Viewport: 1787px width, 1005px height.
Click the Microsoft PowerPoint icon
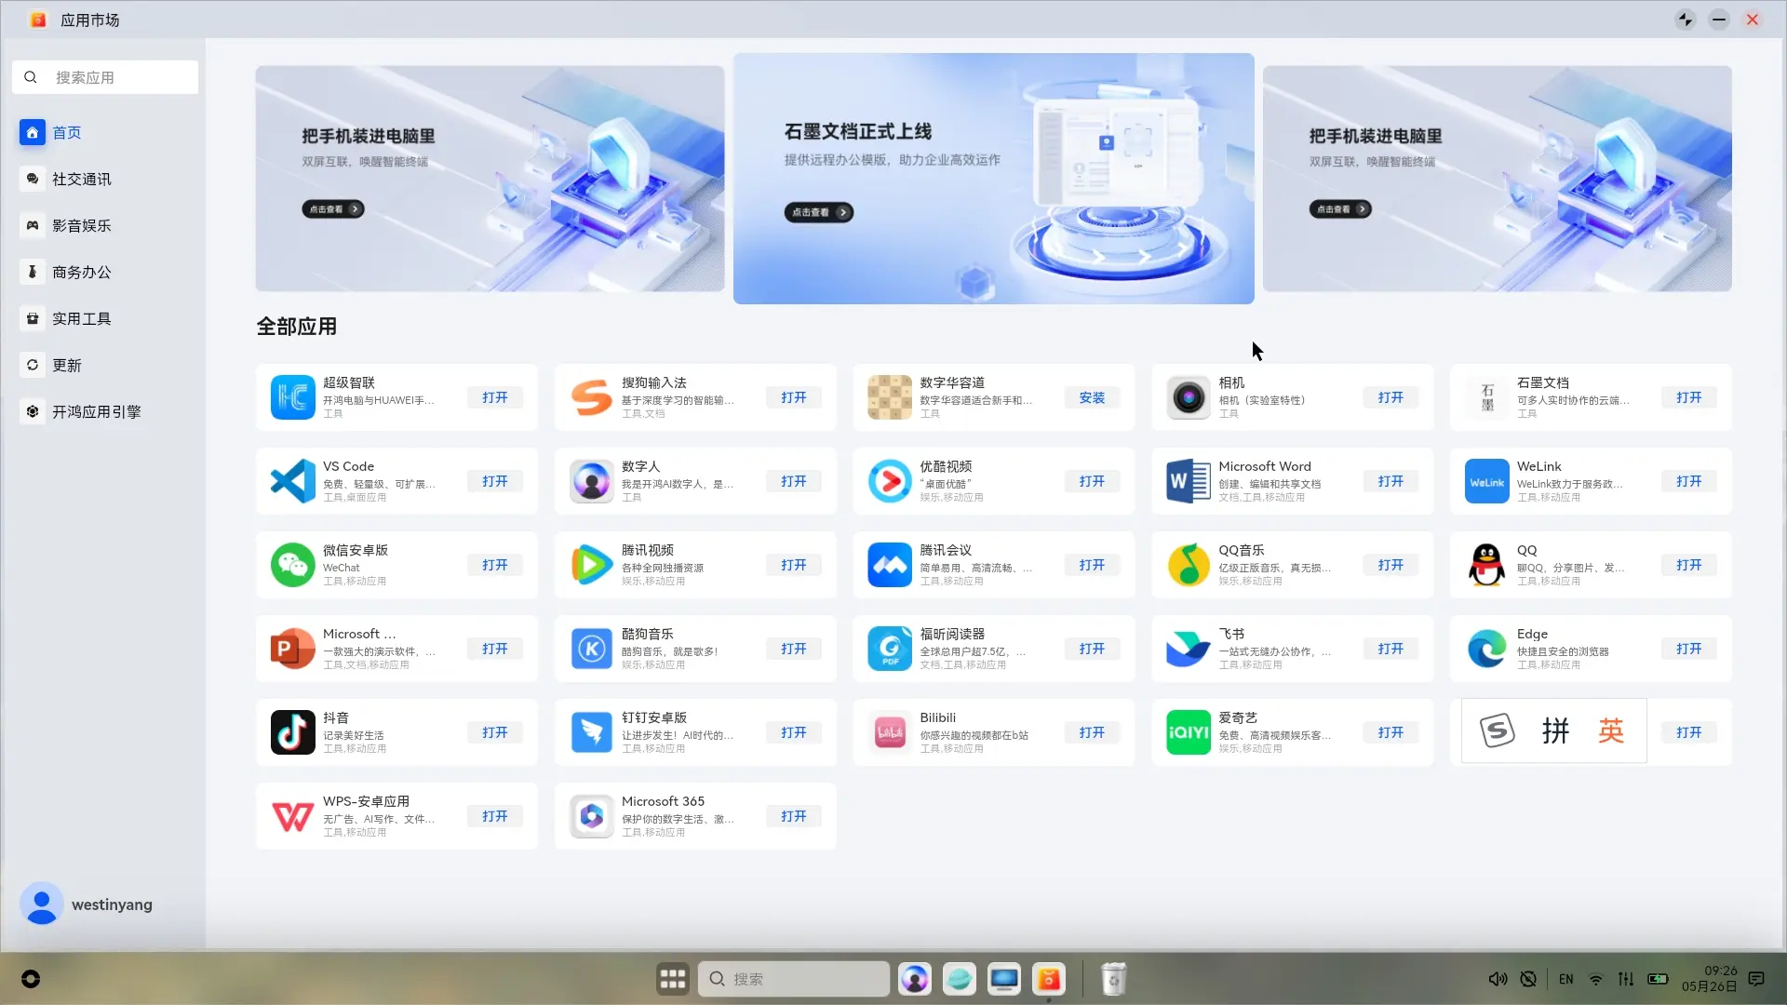[292, 649]
